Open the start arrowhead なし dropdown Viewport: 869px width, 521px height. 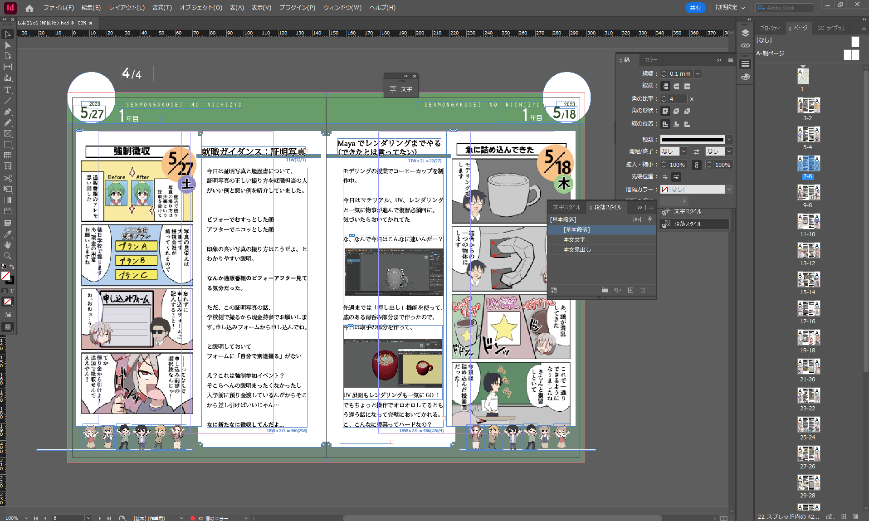click(x=683, y=151)
